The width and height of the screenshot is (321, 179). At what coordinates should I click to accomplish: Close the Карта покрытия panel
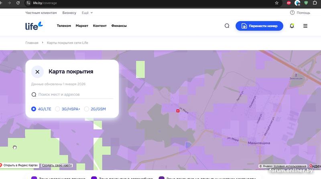37,72
